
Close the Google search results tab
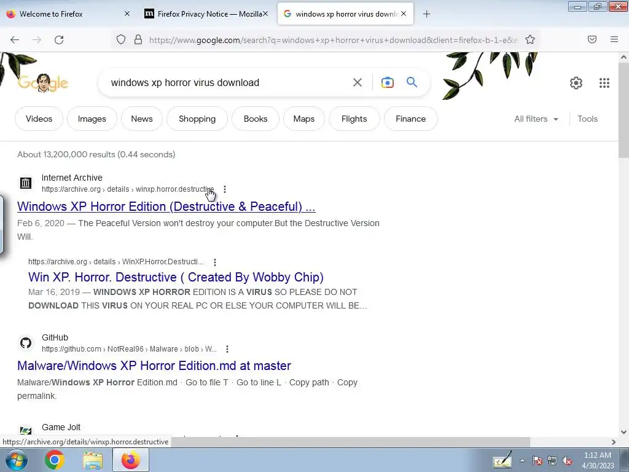tap(404, 14)
